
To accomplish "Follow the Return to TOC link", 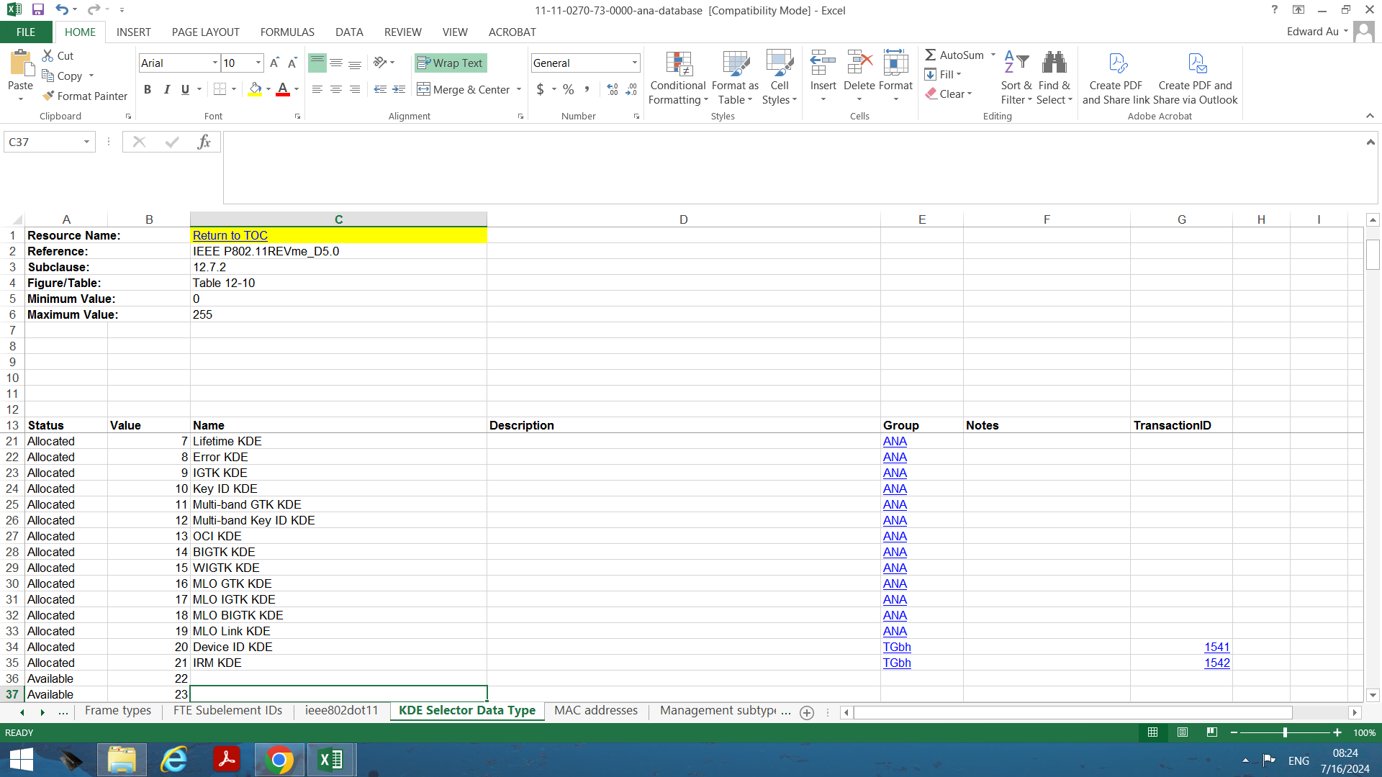I will tap(230, 235).
